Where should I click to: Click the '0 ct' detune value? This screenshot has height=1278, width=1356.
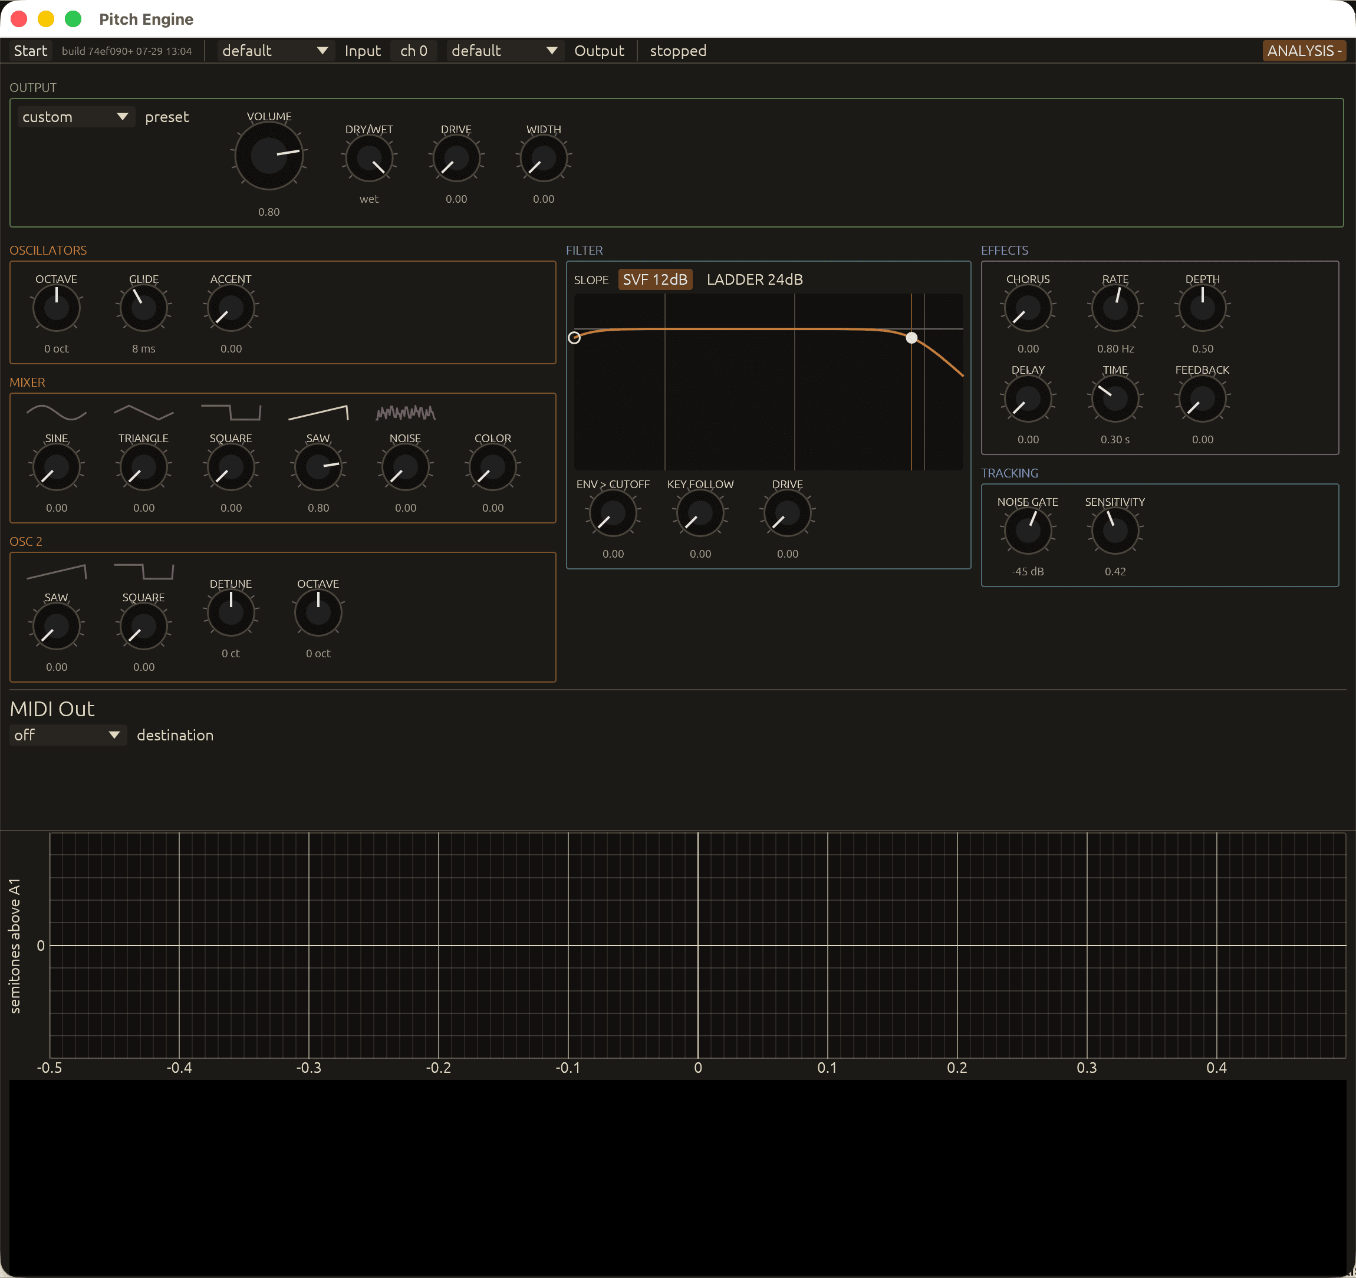[x=231, y=653]
